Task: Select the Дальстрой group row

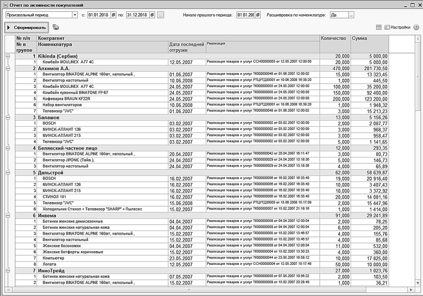Action: coord(202,172)
